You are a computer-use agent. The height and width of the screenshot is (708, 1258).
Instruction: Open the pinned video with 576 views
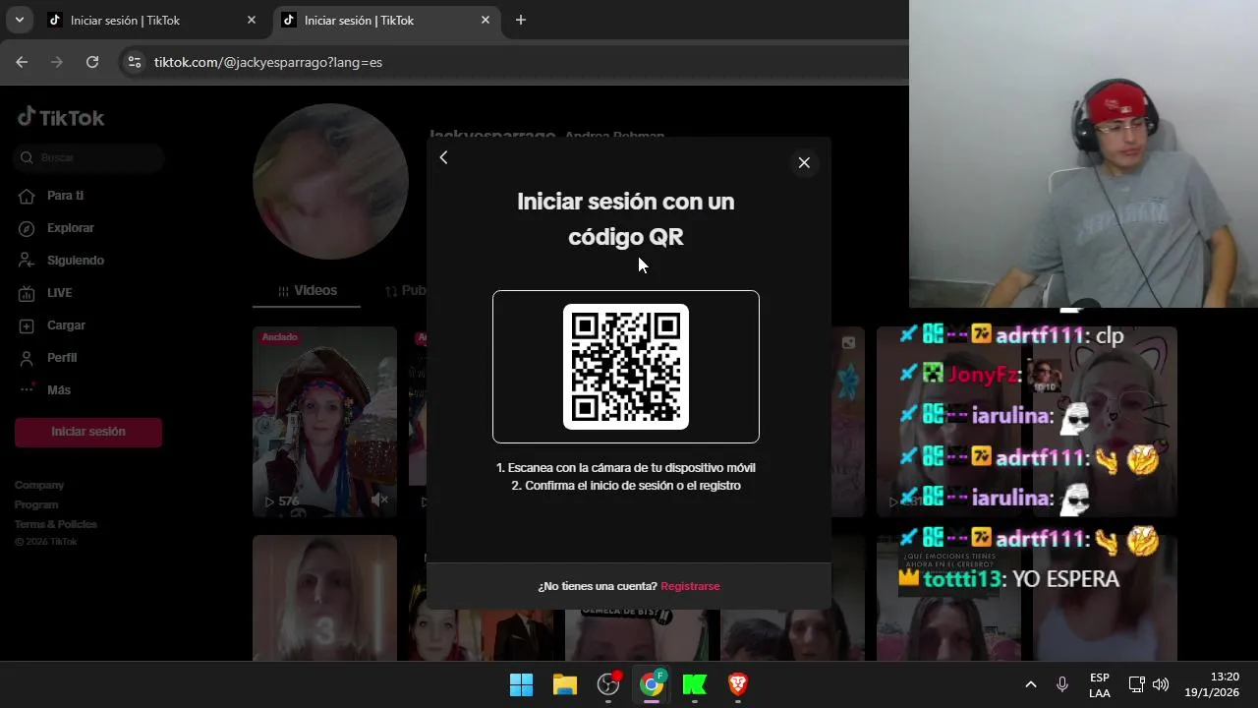324,422
